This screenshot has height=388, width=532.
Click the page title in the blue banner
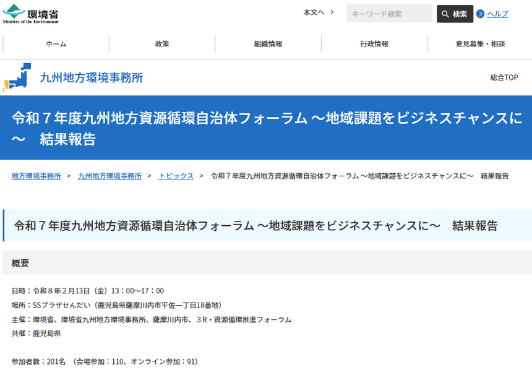266,127
